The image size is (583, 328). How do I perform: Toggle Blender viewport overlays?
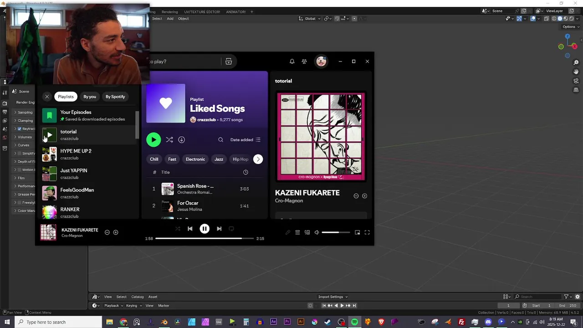[x=533, y=19]
